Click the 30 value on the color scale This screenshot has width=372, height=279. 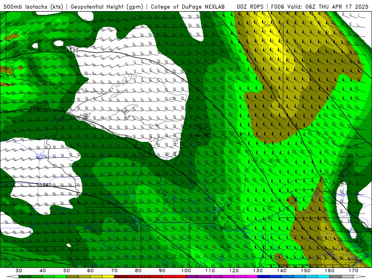19,271
